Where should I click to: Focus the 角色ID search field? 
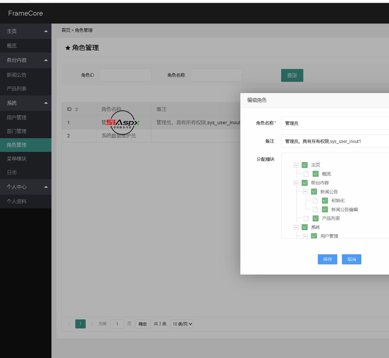coord(125,75)
